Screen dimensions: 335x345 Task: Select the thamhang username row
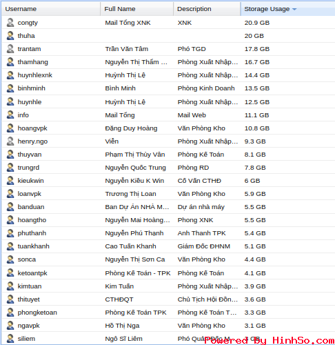pyautogui.click(x=168, y=62)
